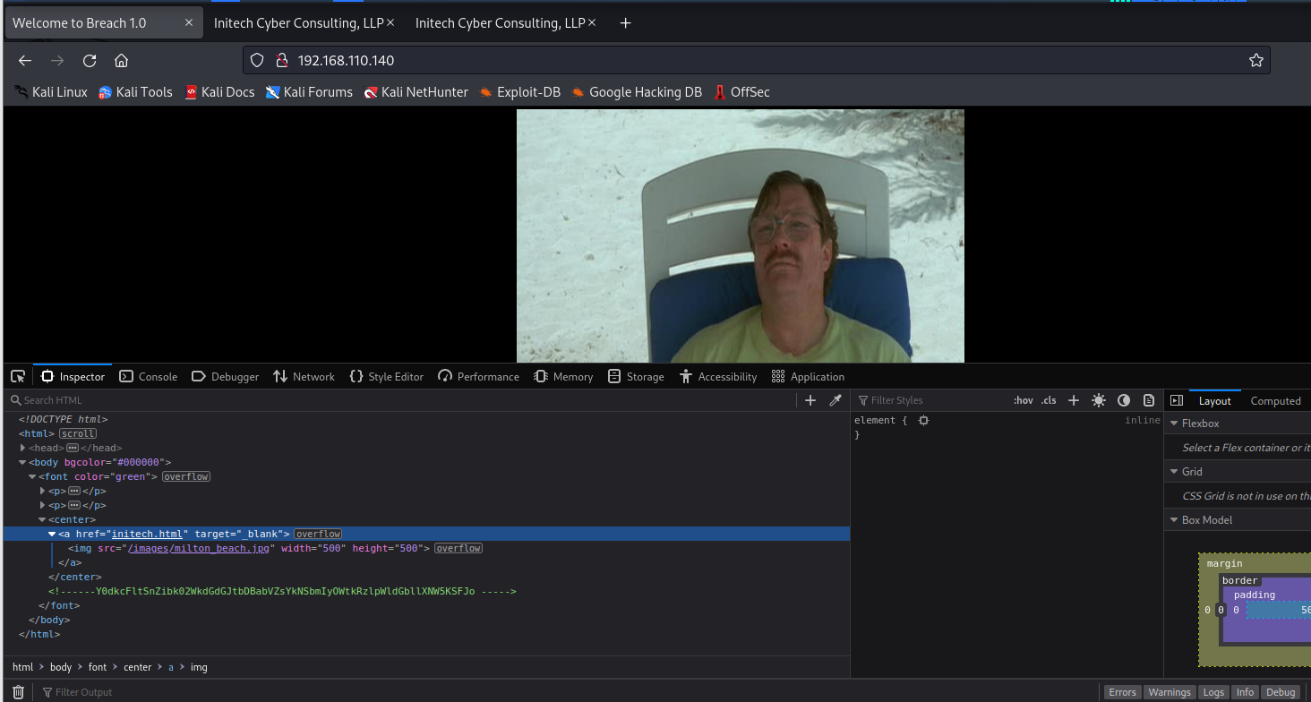Image resolution: width=1311 pixels, height=702 pixels.
Task: Open the Kali Forums bookmark
Action: (x=309, y=92)
